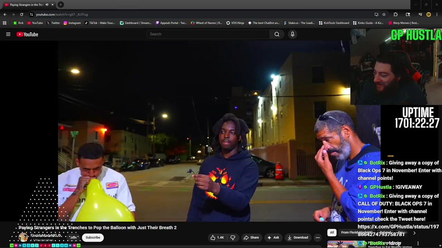Bookmark this page with the star icon
The image size is (442, 248).
click(384, 14)
